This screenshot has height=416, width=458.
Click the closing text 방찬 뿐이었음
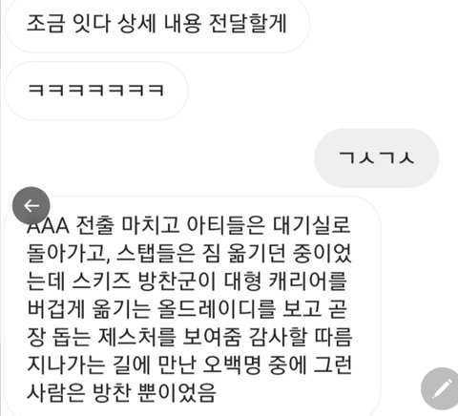(155, 393)
